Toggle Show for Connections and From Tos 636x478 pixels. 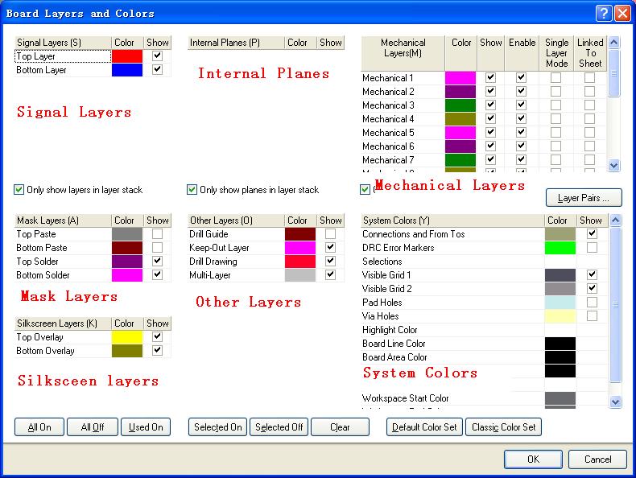tap(592, 233)
